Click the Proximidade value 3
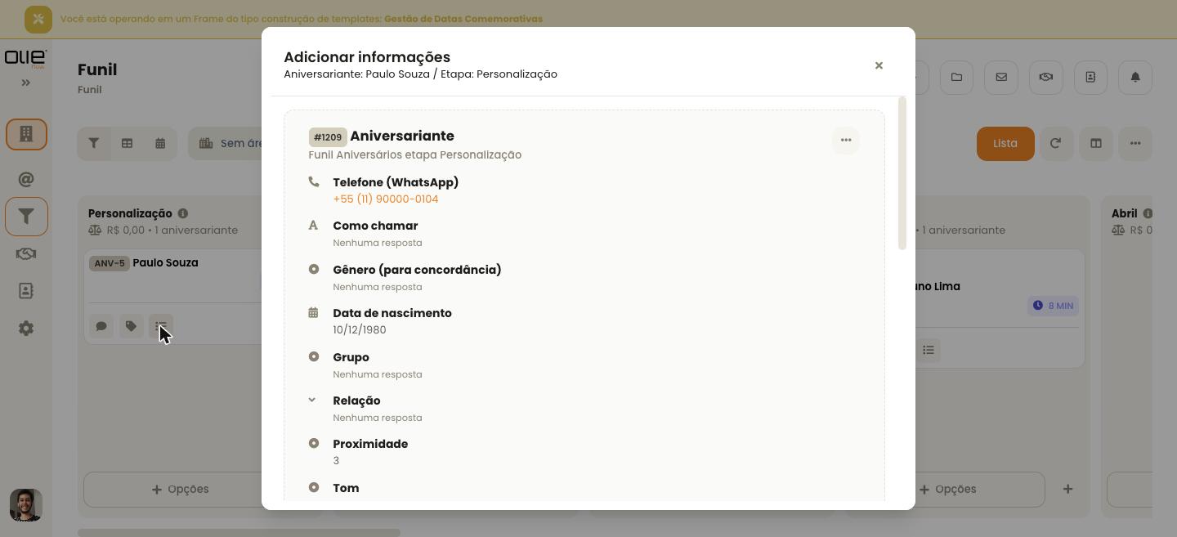 [336, 460]
